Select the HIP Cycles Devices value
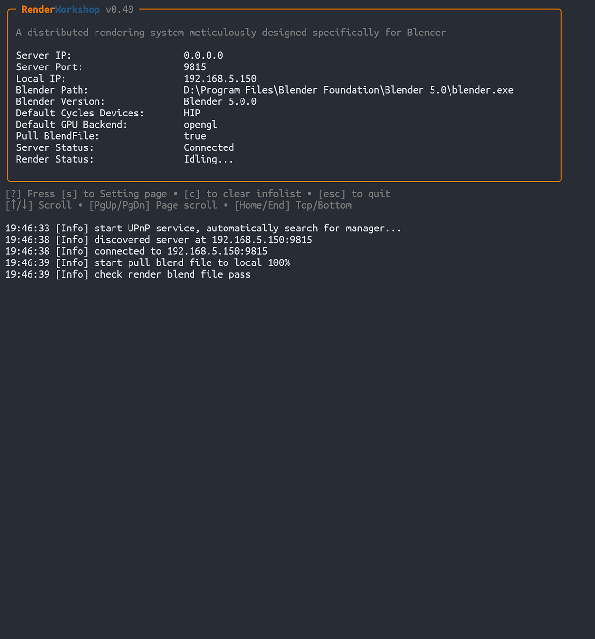This screenshot has height=639, width=595. pyautogui.click(x=192, y=113)
